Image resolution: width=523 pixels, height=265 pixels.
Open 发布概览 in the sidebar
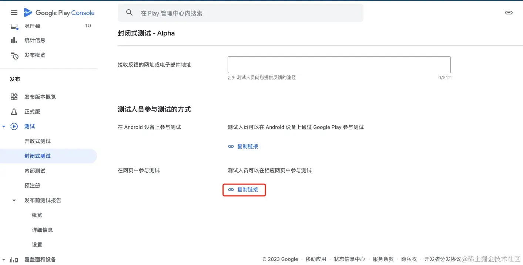35,55
